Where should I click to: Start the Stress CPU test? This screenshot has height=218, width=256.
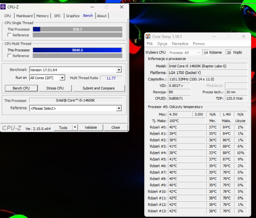55,88
